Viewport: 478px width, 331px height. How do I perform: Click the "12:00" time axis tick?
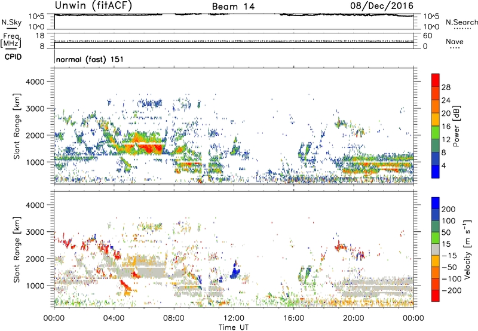[x=234, y=318]
